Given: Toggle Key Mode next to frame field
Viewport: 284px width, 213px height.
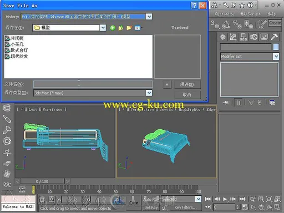Looking at the screenshot, I should 208,207.
